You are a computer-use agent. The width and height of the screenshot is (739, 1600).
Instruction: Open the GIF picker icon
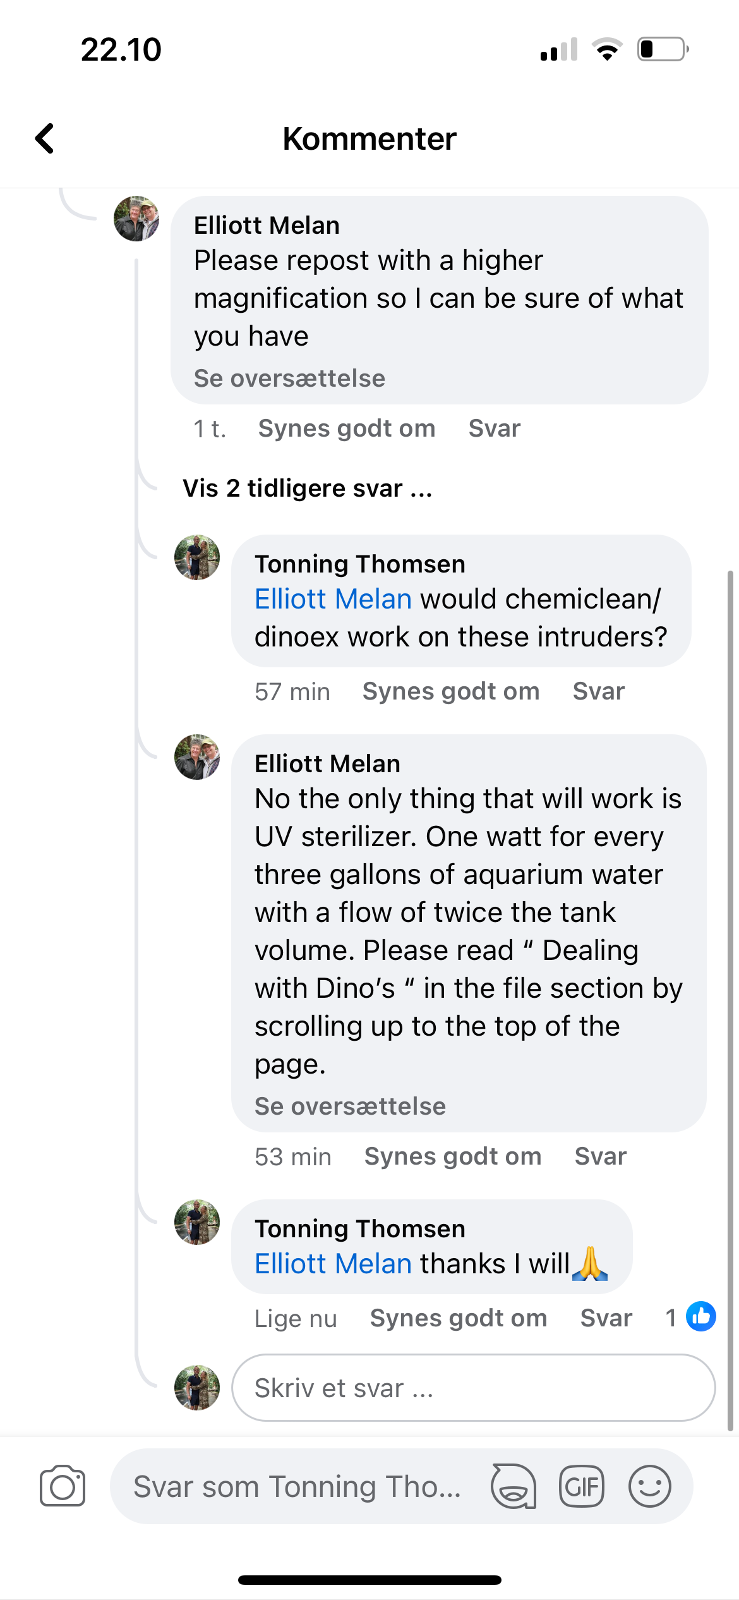click(582, 1486)
